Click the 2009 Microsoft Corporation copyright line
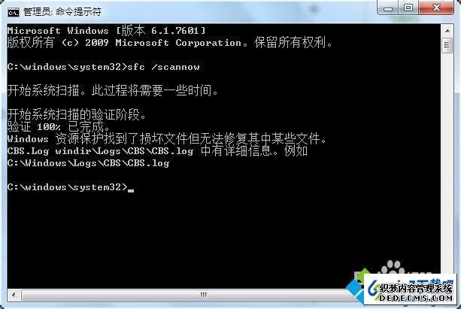This screenshot has width=461, height=309. 170,43
